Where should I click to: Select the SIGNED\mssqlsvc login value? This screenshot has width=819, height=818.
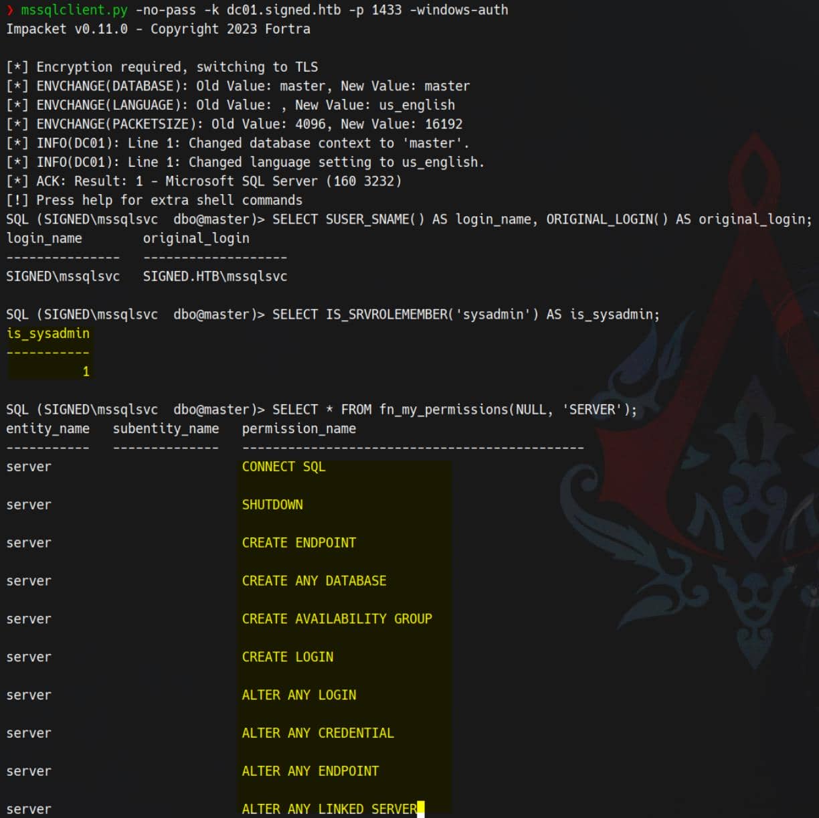click(x=63, y=276)
